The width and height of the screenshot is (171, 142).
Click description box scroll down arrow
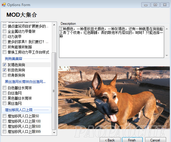(167, 56)
